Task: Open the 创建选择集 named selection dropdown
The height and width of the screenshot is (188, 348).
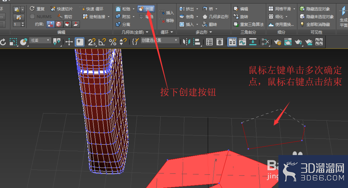Action: coord(160,41)
